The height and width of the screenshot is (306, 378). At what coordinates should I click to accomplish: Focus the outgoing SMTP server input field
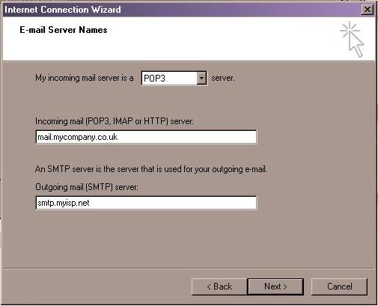tap(146, 203)
